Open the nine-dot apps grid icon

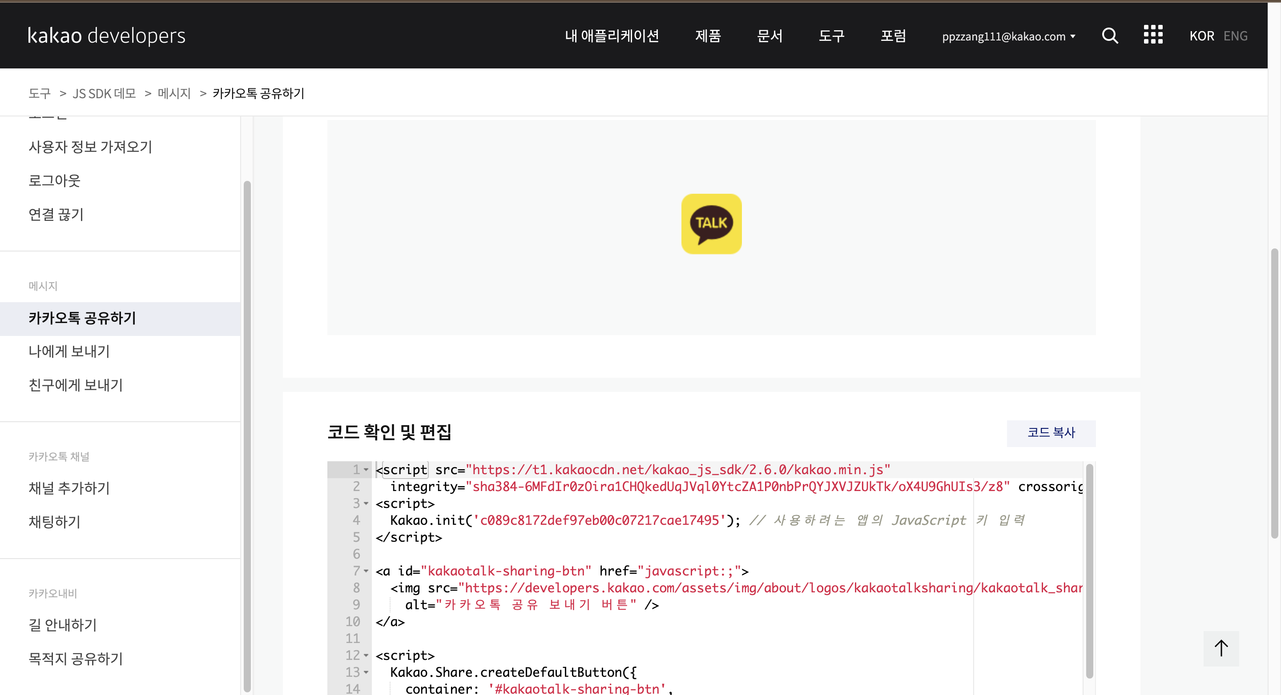pyautogui.click(x=1153, y=35)
